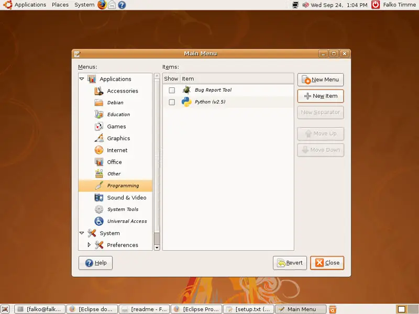Click the red power icon in top panel
Viewport: 419px width, 314px height.
point(376,5)
